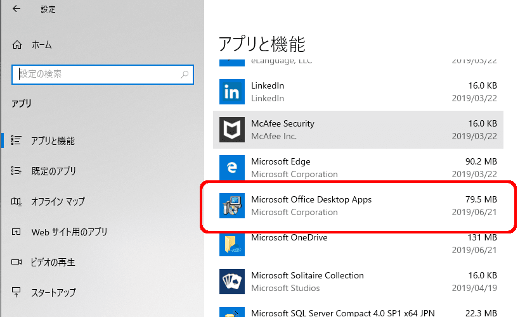Click the 131 MB size of OneDrive
Viewport: 532px width, 317px height.
[x=482, y=237]
